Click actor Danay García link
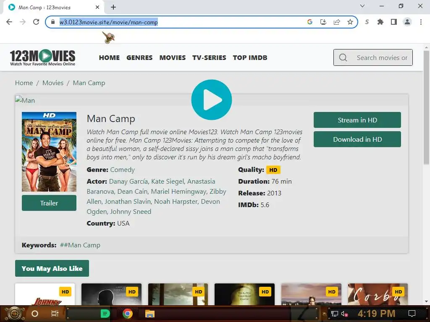 [x=128, y=181]
